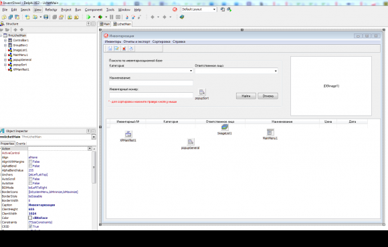Select the ImageList1 component icon on the form
388x247 pixels.
click(225, 128)
